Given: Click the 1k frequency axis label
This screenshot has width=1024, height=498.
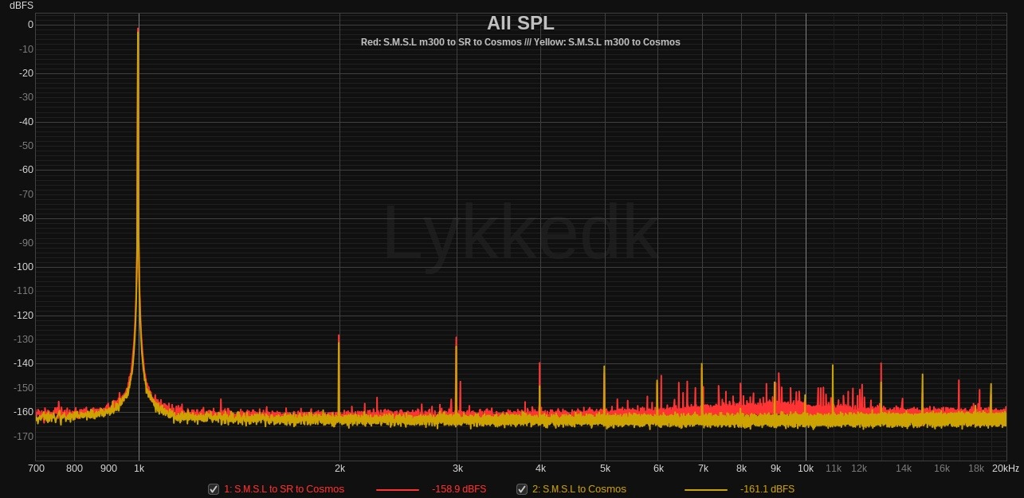Looking at the screenshot, I should 139,469.
